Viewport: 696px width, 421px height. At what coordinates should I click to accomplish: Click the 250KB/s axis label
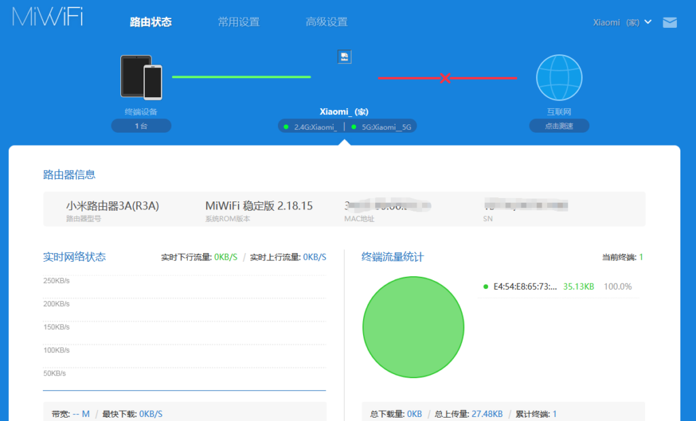[x=56, y=281]
